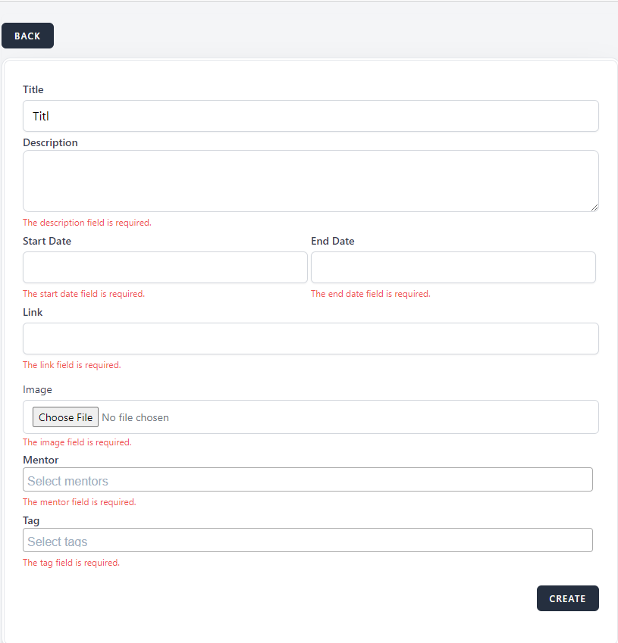Viewport: 618px width, 643px height.
Task: Click the Back button
Action: tap(27, 36)
